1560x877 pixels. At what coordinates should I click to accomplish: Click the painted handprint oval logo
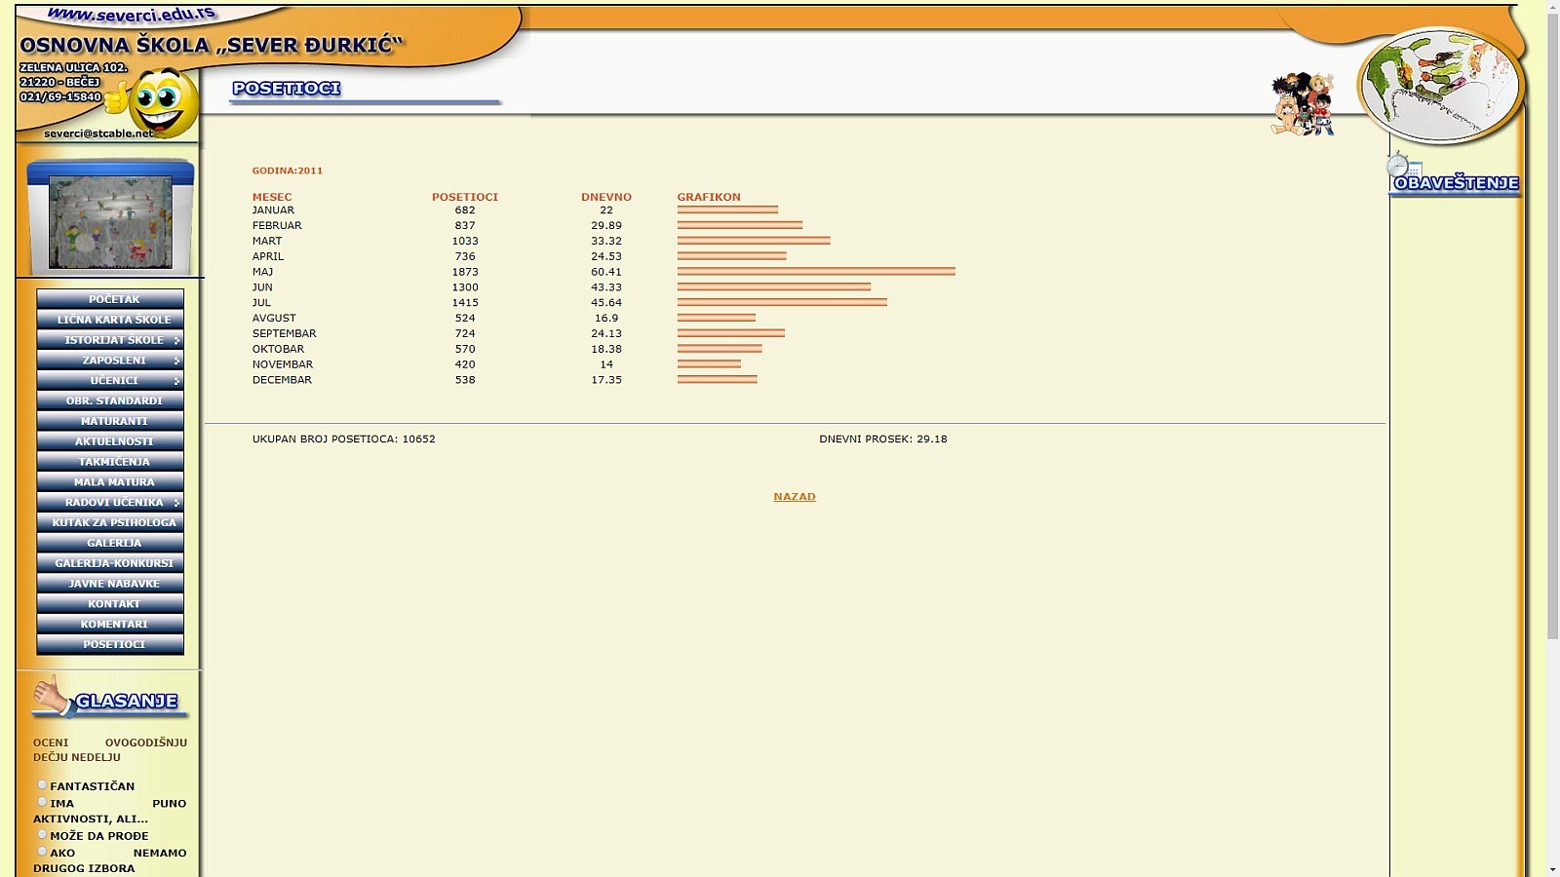[1439, 86]
